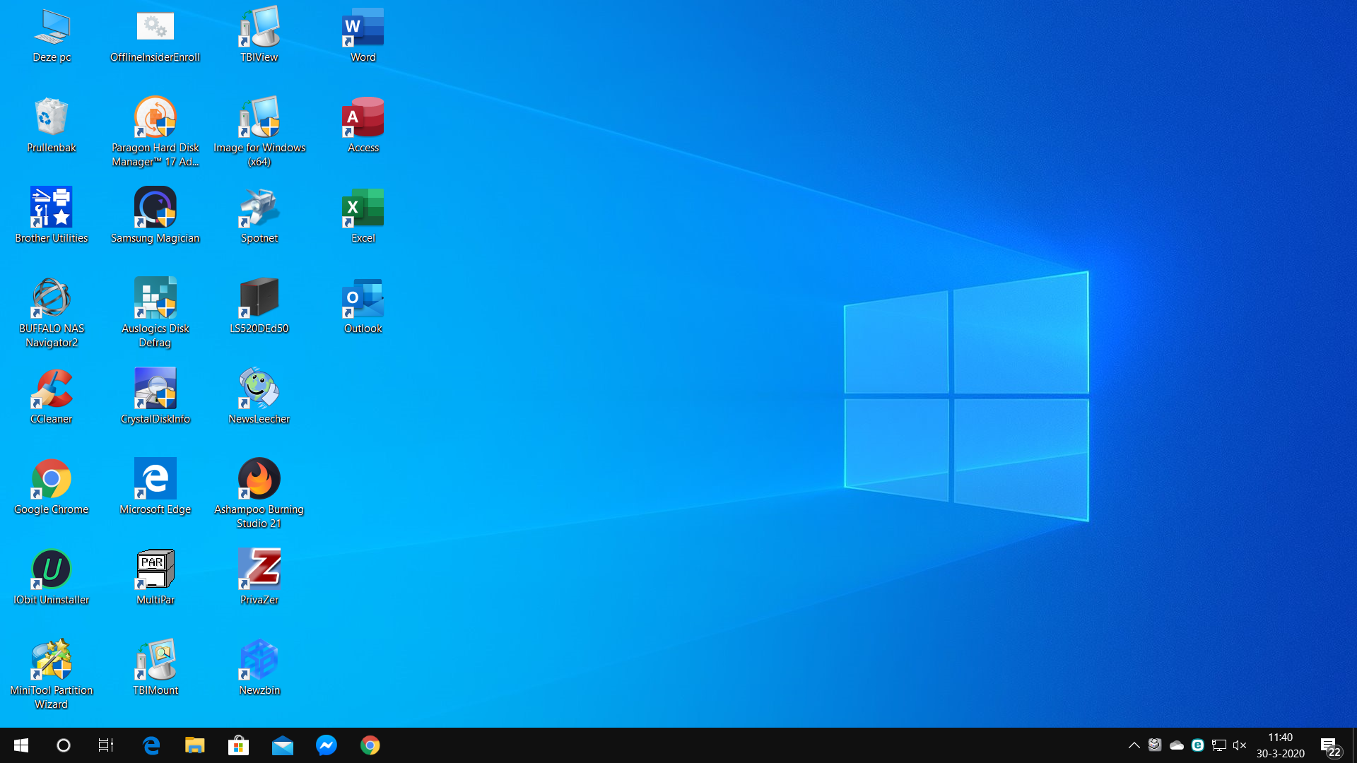Select the Microsoft Edge desktop shortcut
The height and width of the screenshot is (763, 1357).
point(155,487)
